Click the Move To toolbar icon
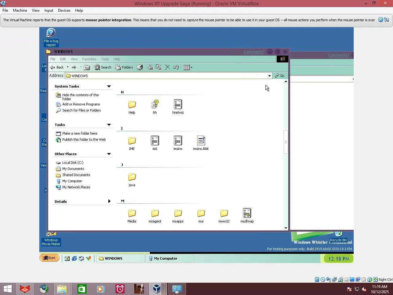Image resolution: width=393 pixels, height=295 pixels. [150, 67]
